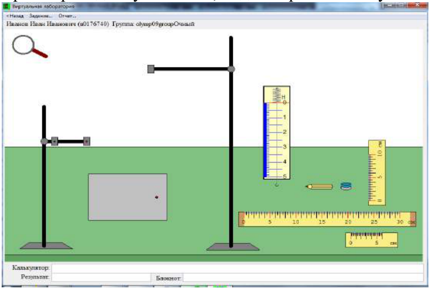The image size is (429, 289).
Task: Open the Назад menu item
Action: point(15,16)
